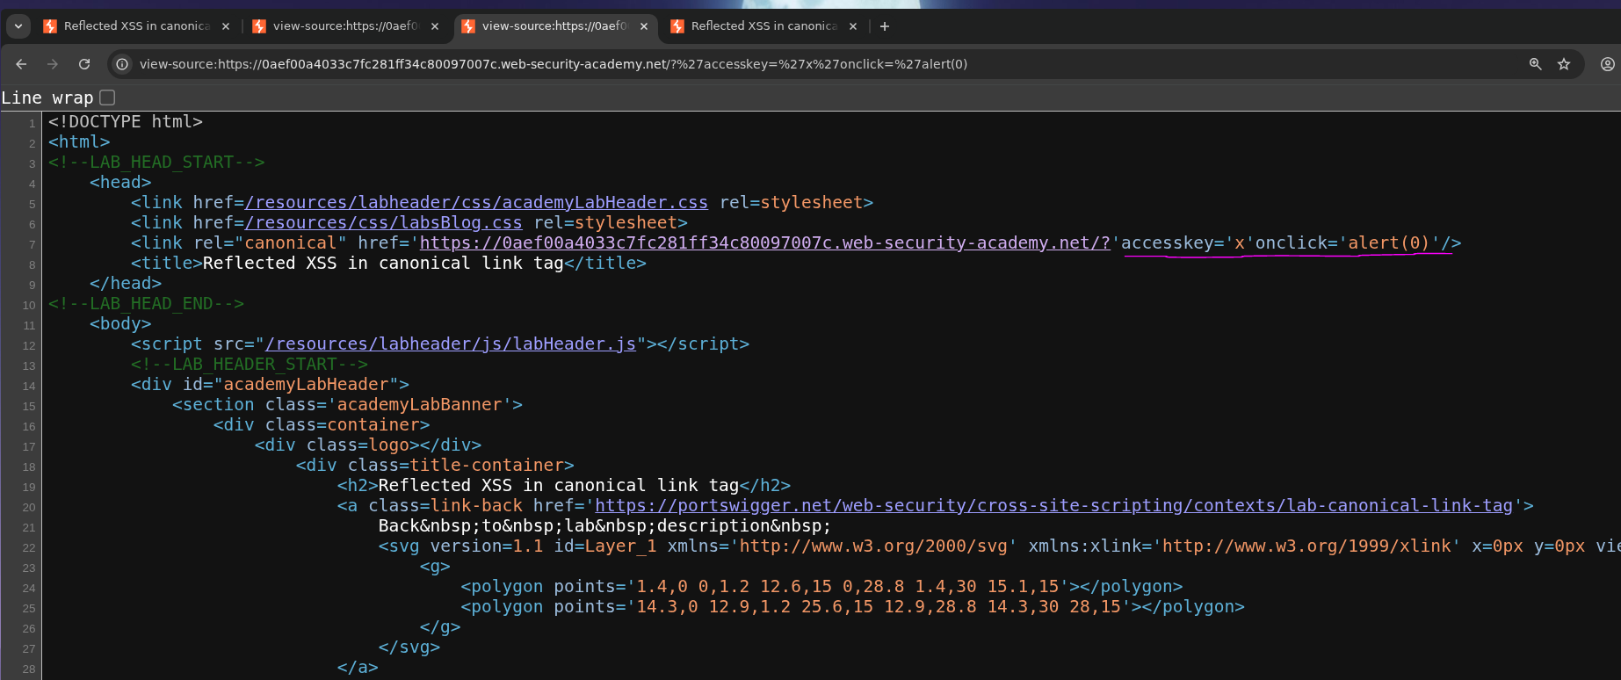Bookmark this page with star icon
This screenshot has width=1621, height=680.
click(1564, 64)
